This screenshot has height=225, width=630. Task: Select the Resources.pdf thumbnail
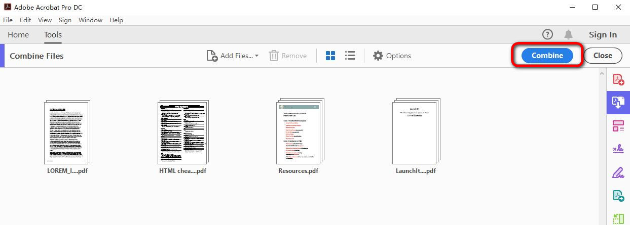(299, 131)
